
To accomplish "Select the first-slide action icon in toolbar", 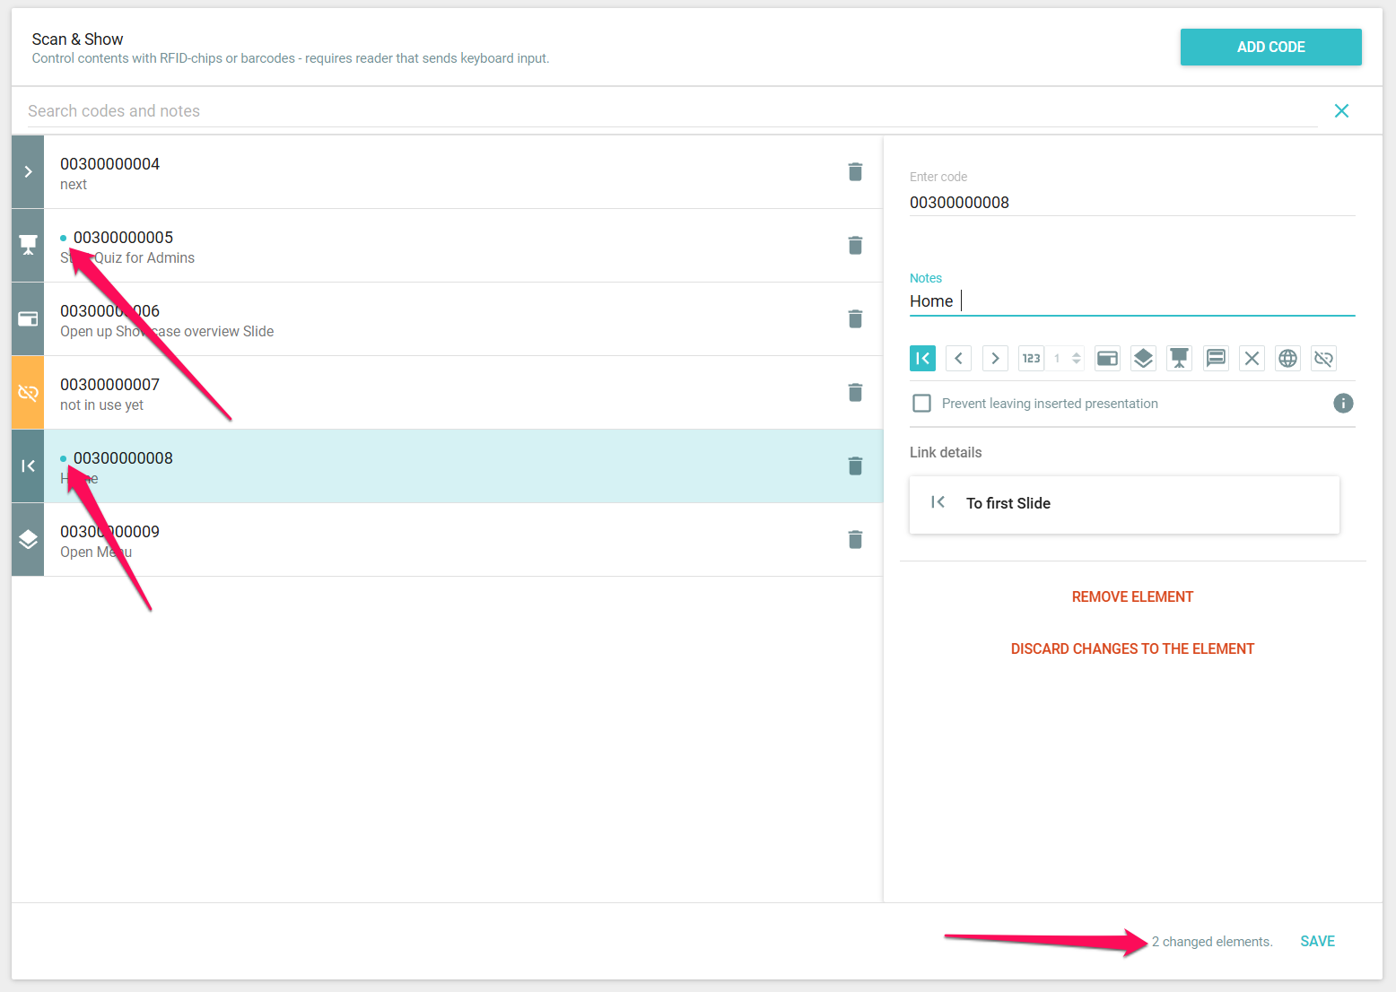I will coord(922,359).
